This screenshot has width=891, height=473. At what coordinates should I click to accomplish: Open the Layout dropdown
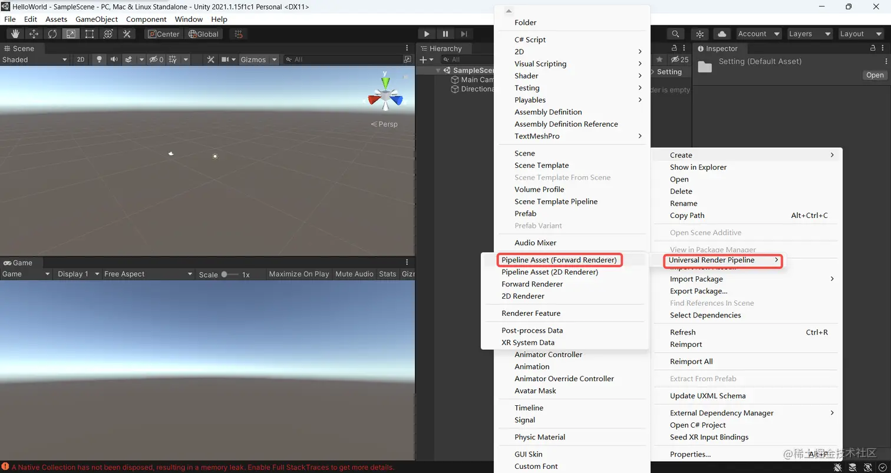tap(862, 34)
